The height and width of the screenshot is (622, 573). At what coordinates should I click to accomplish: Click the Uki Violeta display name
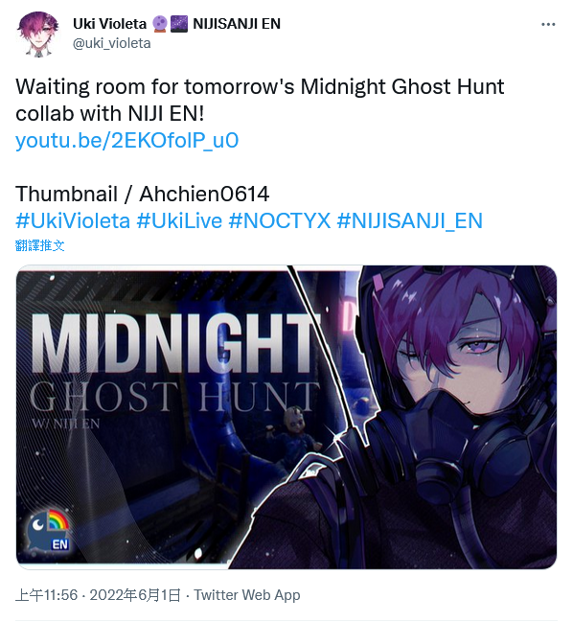pos(109,24)
